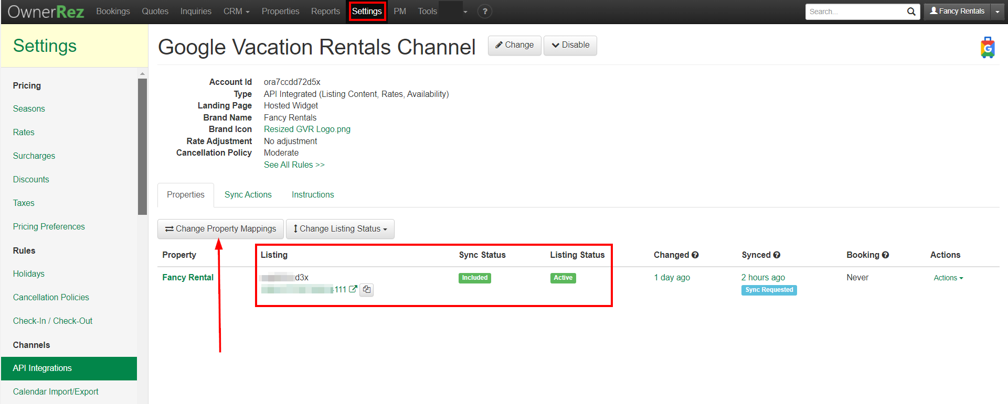The height and width of the screenshot is (404, 1008).
Task: Open the Resized GVR Logo.png link
Action: coord(307,129)
